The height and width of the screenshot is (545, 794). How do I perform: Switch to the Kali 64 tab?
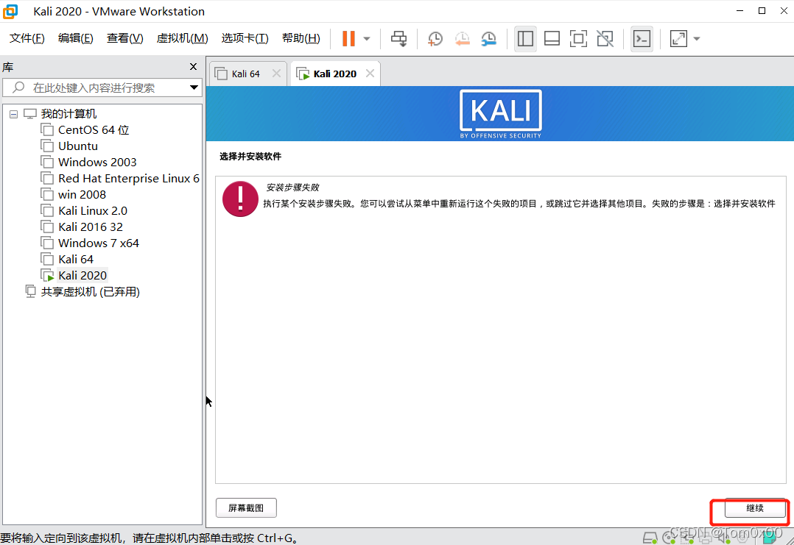click(245, 74)
